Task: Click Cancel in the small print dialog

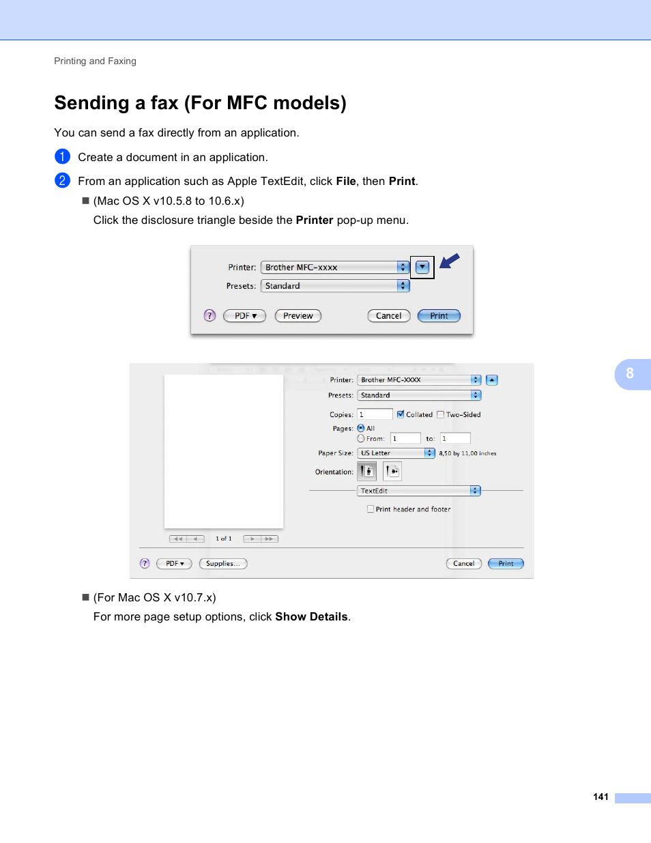Action: click(389, 316)
